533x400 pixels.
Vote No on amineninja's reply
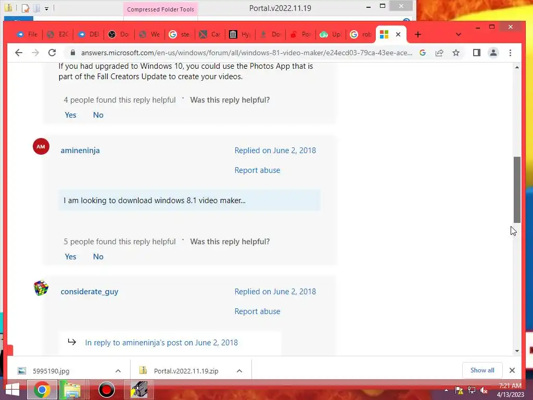(x=98, y=256)
